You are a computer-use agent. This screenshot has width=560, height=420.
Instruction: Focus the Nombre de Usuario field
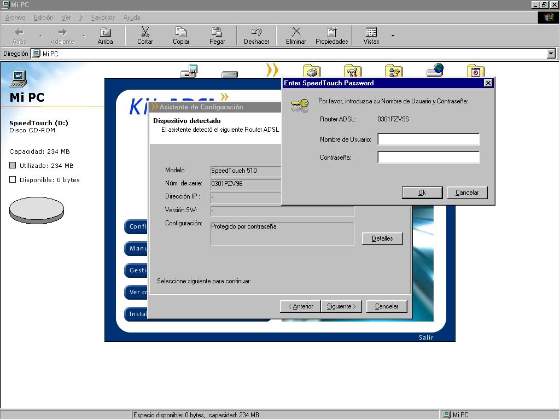(428, 139)
